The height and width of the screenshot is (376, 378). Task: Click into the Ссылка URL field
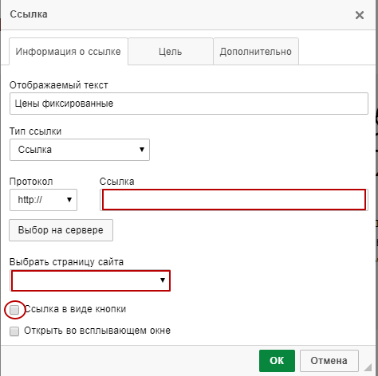(x=234, y=200)
